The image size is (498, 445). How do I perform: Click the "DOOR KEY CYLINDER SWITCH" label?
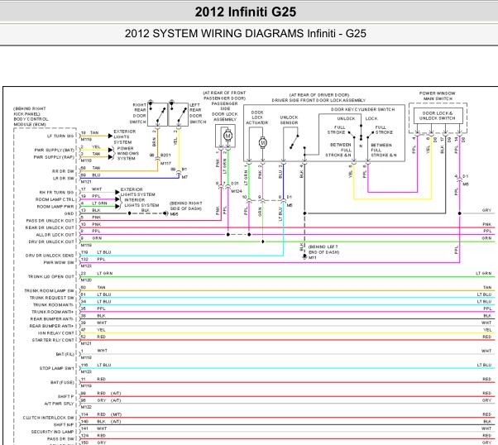coord(362,109)
